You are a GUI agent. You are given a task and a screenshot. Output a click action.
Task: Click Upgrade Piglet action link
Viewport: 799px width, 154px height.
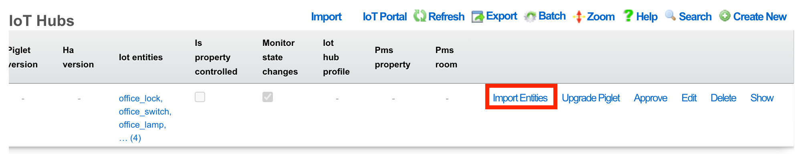591,98
